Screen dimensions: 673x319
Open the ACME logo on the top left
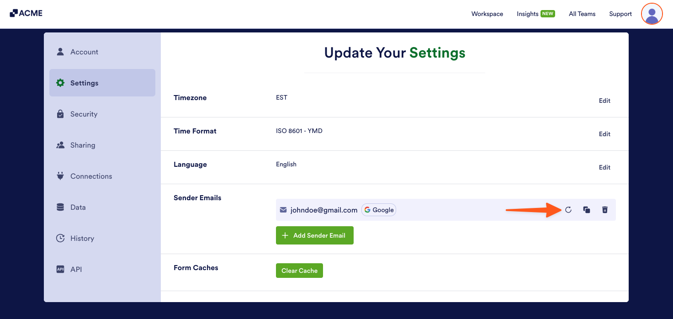(x=26, y=13)
